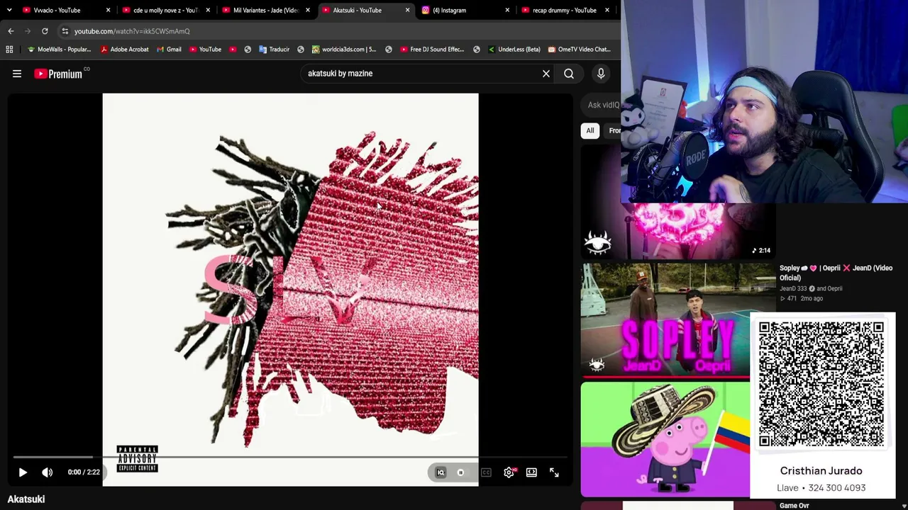The image size is (908, 510).
Task: Switch the player to theater mode
Action: (531, 472)
